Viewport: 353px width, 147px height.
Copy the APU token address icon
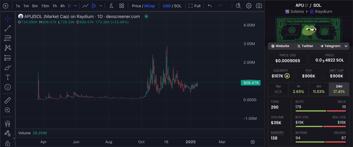pyautogui.click(x=307, y=5)
